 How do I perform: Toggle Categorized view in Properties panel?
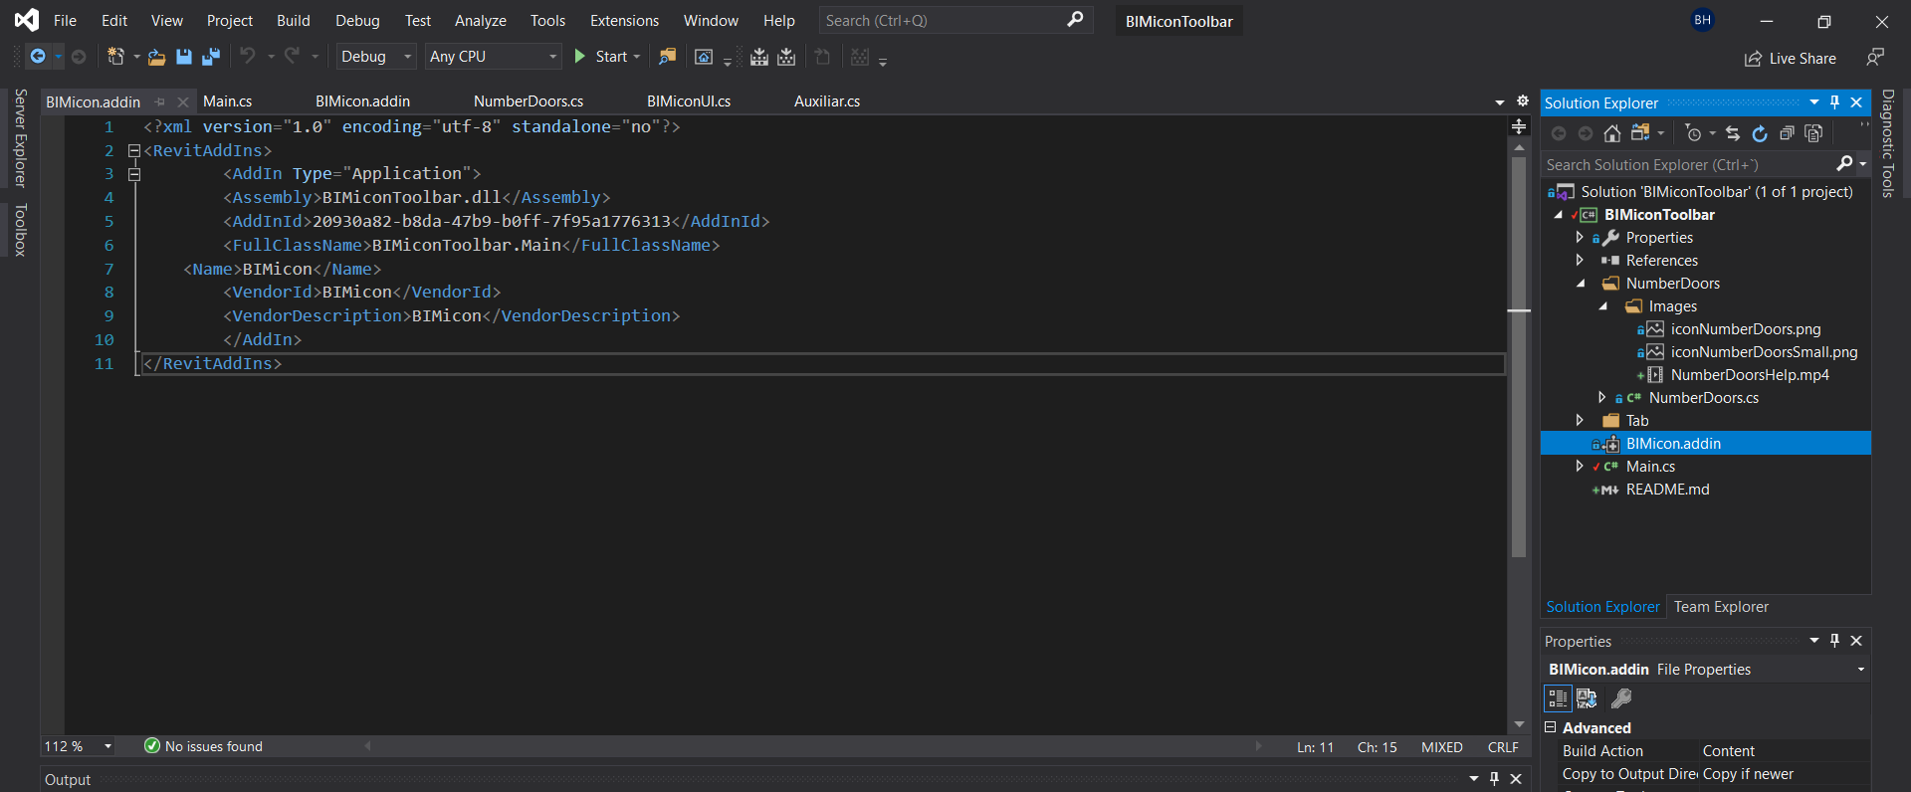click(1558, 698)
